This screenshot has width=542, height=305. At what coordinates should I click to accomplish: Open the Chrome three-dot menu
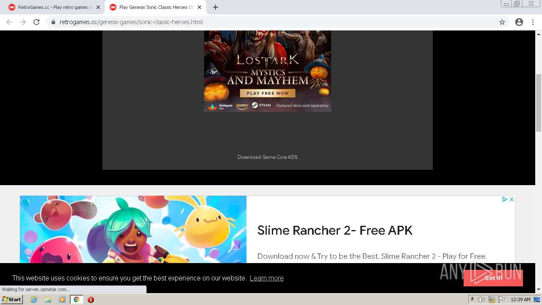pyautogui.click(x=533, y=22)
